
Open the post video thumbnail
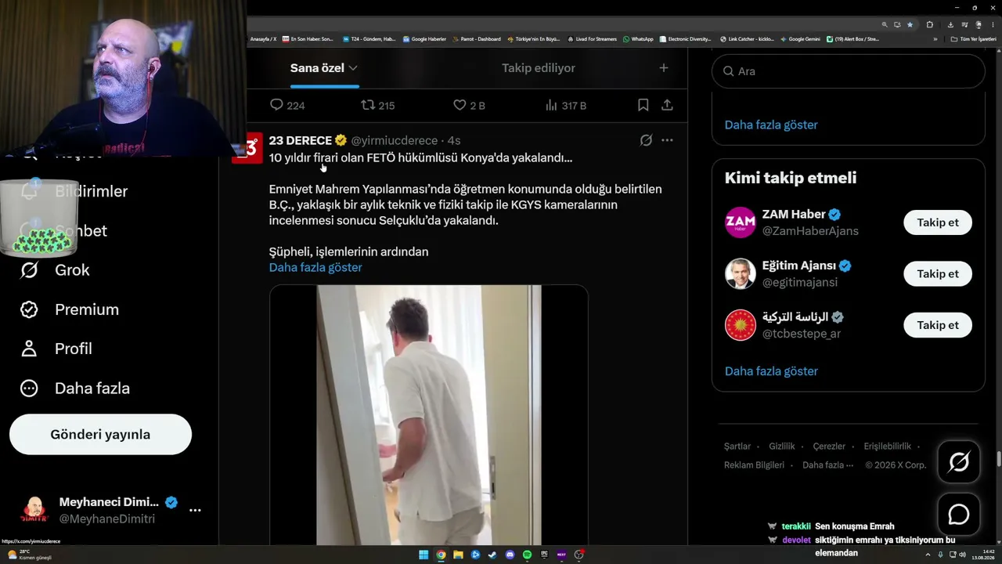tap(428, 415)
